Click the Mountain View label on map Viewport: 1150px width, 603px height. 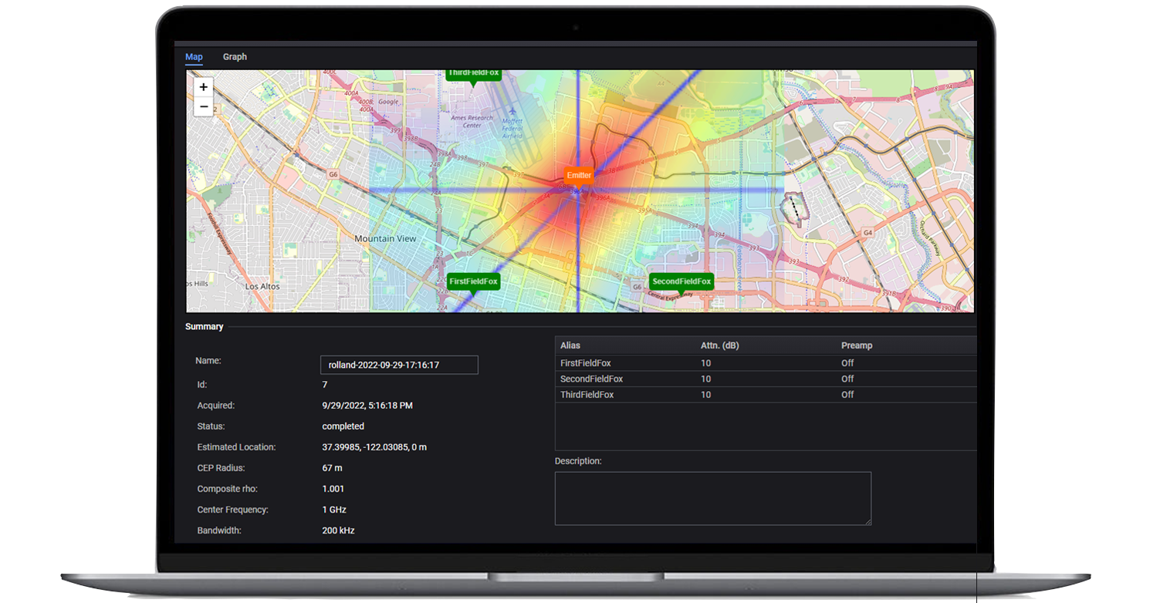coord(385,239)
